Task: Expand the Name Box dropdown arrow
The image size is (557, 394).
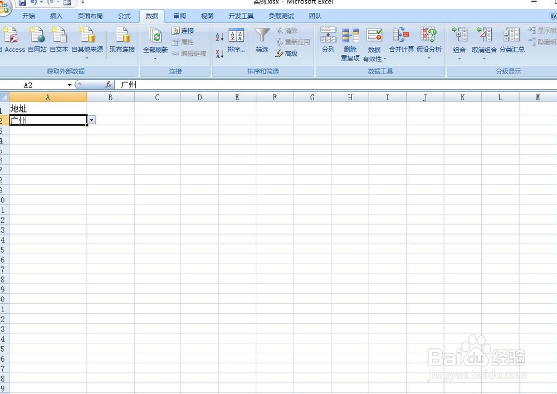Action: (x=70, y=85)
